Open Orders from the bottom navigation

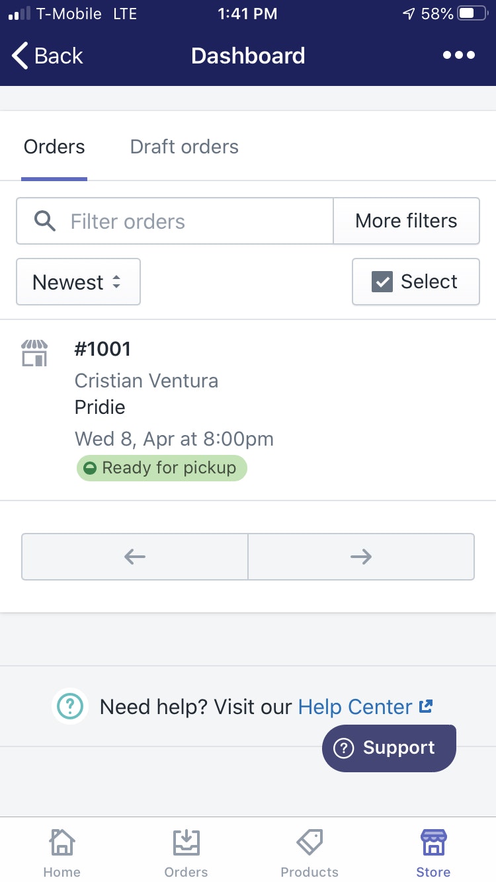[x=186, y=853]
